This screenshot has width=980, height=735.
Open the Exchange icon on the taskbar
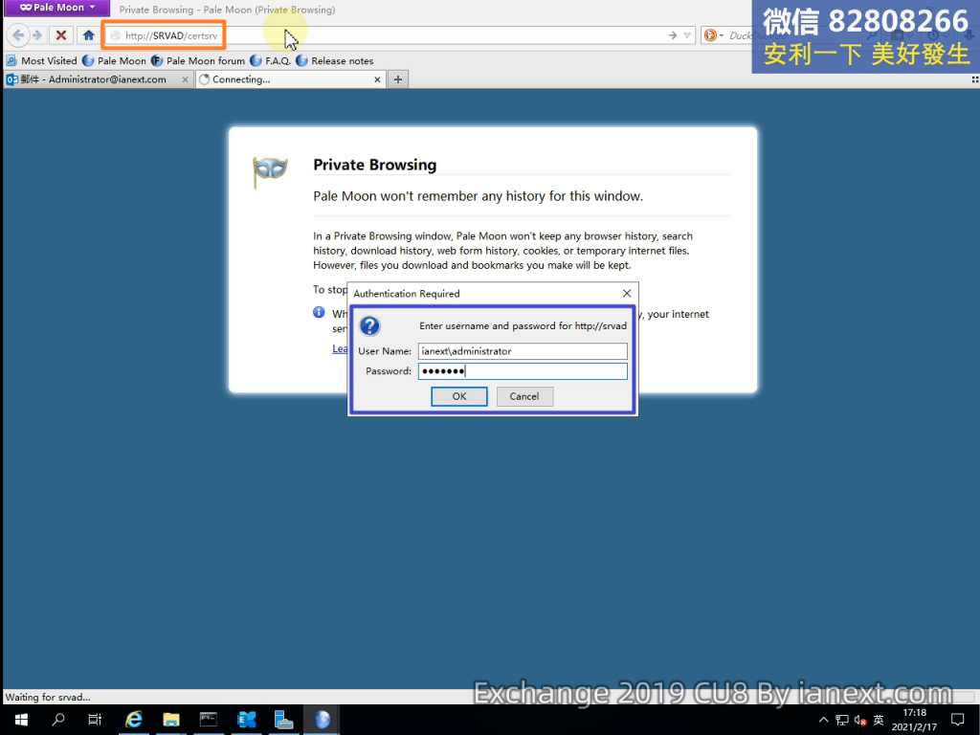point(246,720)
